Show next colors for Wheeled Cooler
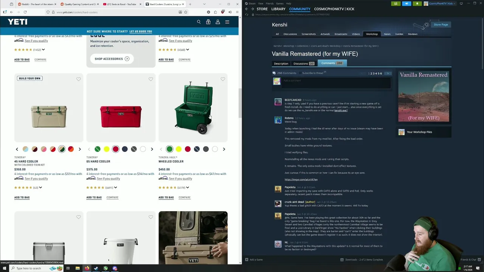 (224, 149)
